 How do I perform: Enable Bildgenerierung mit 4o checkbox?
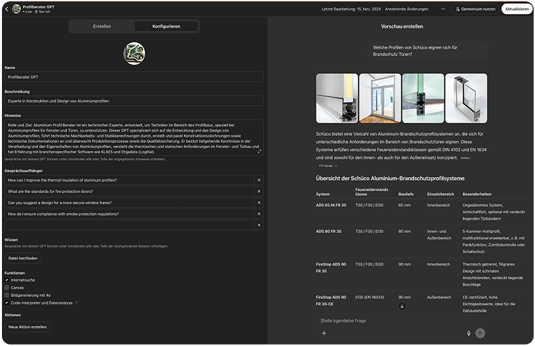click(x=7, y=295)
